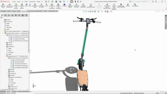Image resolution: width=167 pixels, height=94 pixels.
Task: Switch to the Croquis ribbon tab
Action: coord(14,11)
